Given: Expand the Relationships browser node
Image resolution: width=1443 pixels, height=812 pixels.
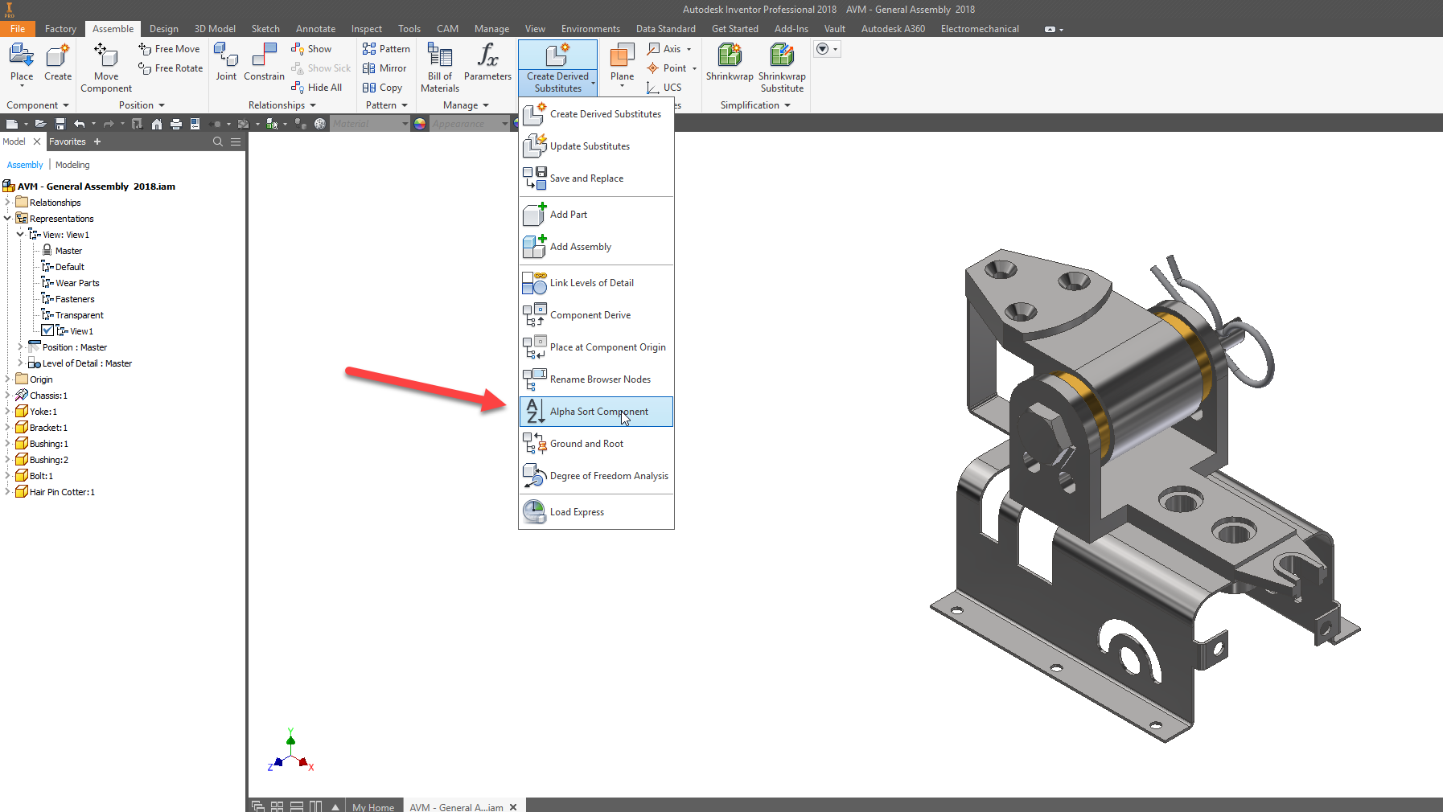Looking at the screenshot, I should coord(7,202).
